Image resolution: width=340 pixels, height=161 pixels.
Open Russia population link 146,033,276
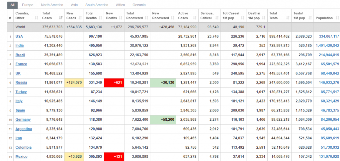(x=329, y=82)
